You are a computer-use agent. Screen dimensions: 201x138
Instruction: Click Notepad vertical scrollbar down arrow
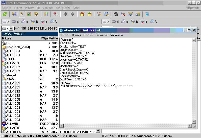[x=194, y=122]
